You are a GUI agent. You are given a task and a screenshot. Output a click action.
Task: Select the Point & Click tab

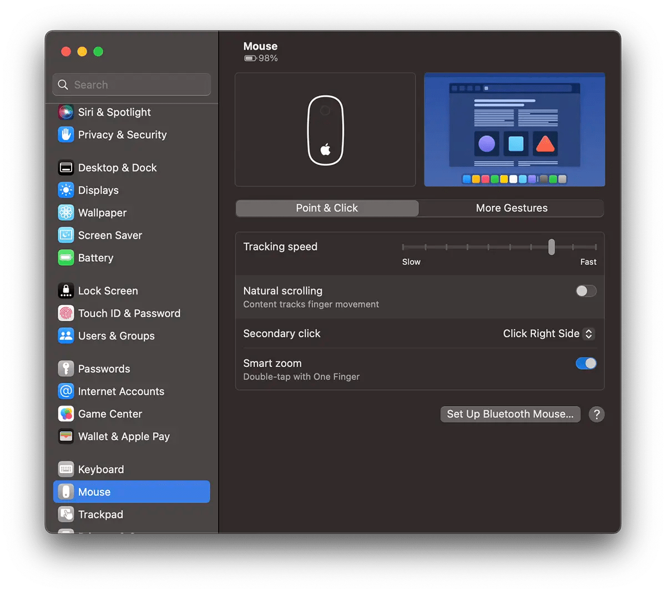[x=327, y=208]
